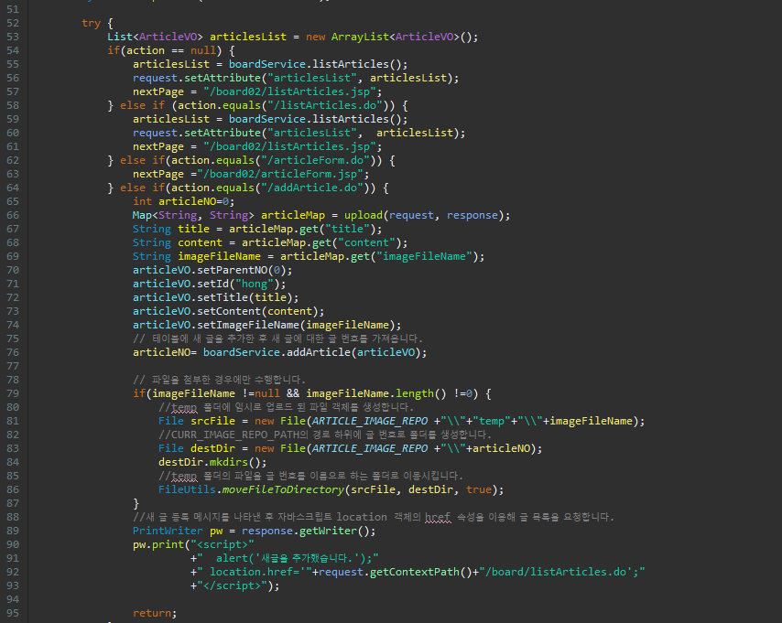
Task: Click 'imageFileName.length()' on line 79
Action: [x=376, y=393]
